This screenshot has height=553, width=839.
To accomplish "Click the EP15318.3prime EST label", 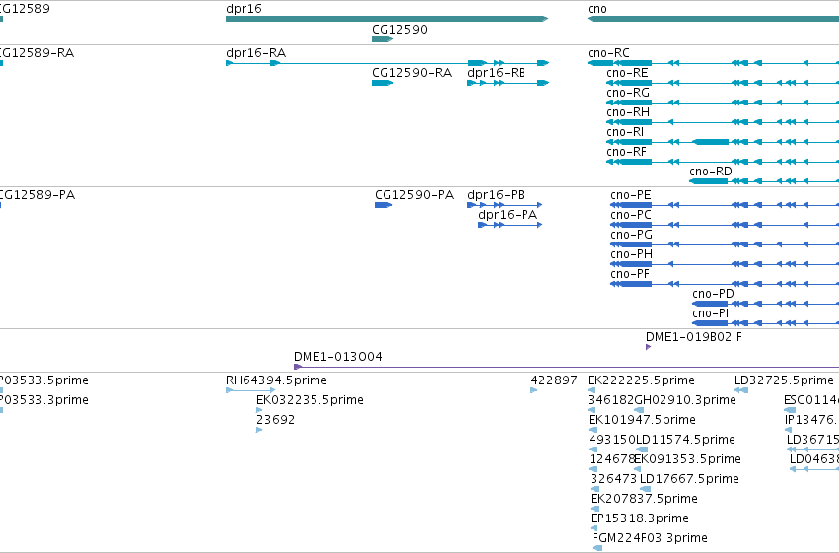I will point(640,518).
